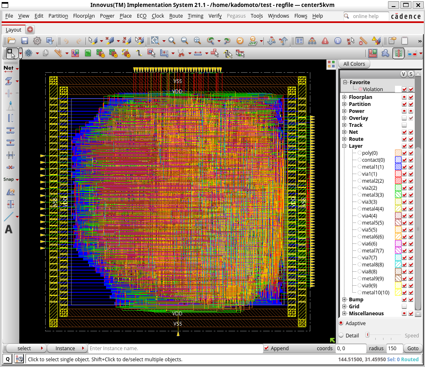
Task: Click the compass divider tool in sidebar
Action: click(10, 106)
